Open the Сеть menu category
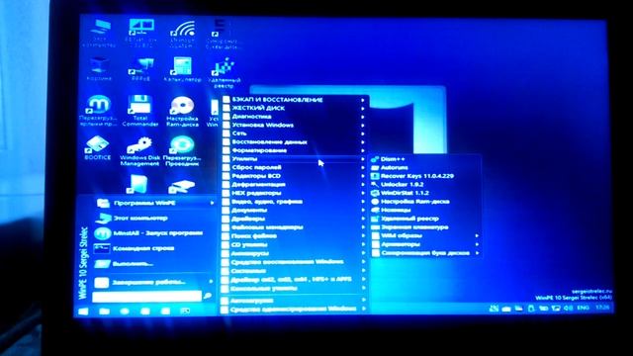This screenshot has height=356, width=633. pos(295,133)
